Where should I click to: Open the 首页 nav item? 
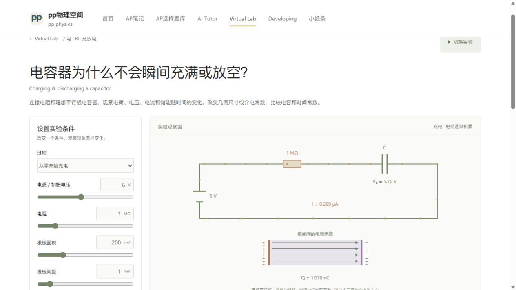(108, 19)
